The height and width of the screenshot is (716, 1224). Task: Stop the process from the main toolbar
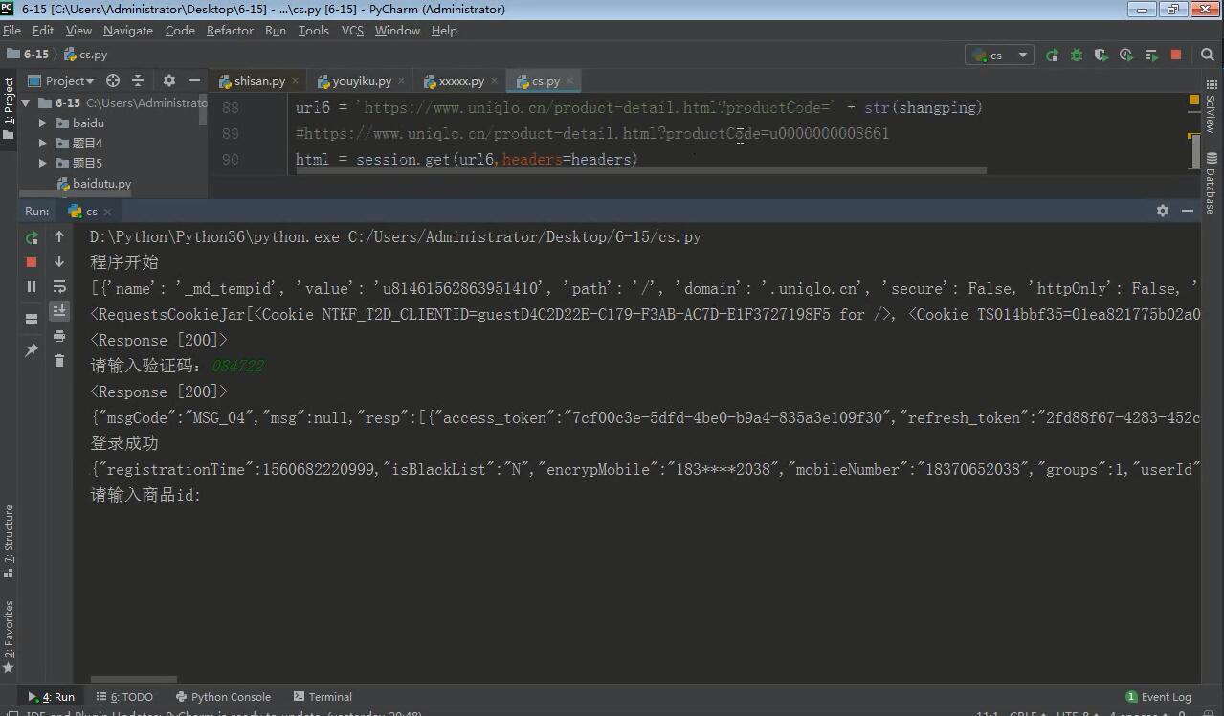pos(1176,56)
